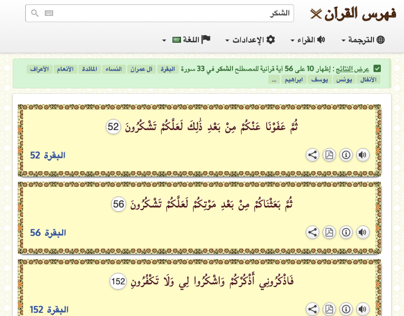Show more surahs with the ellipsis tag
Screen dimensions: 404x316
click(274, 80)
